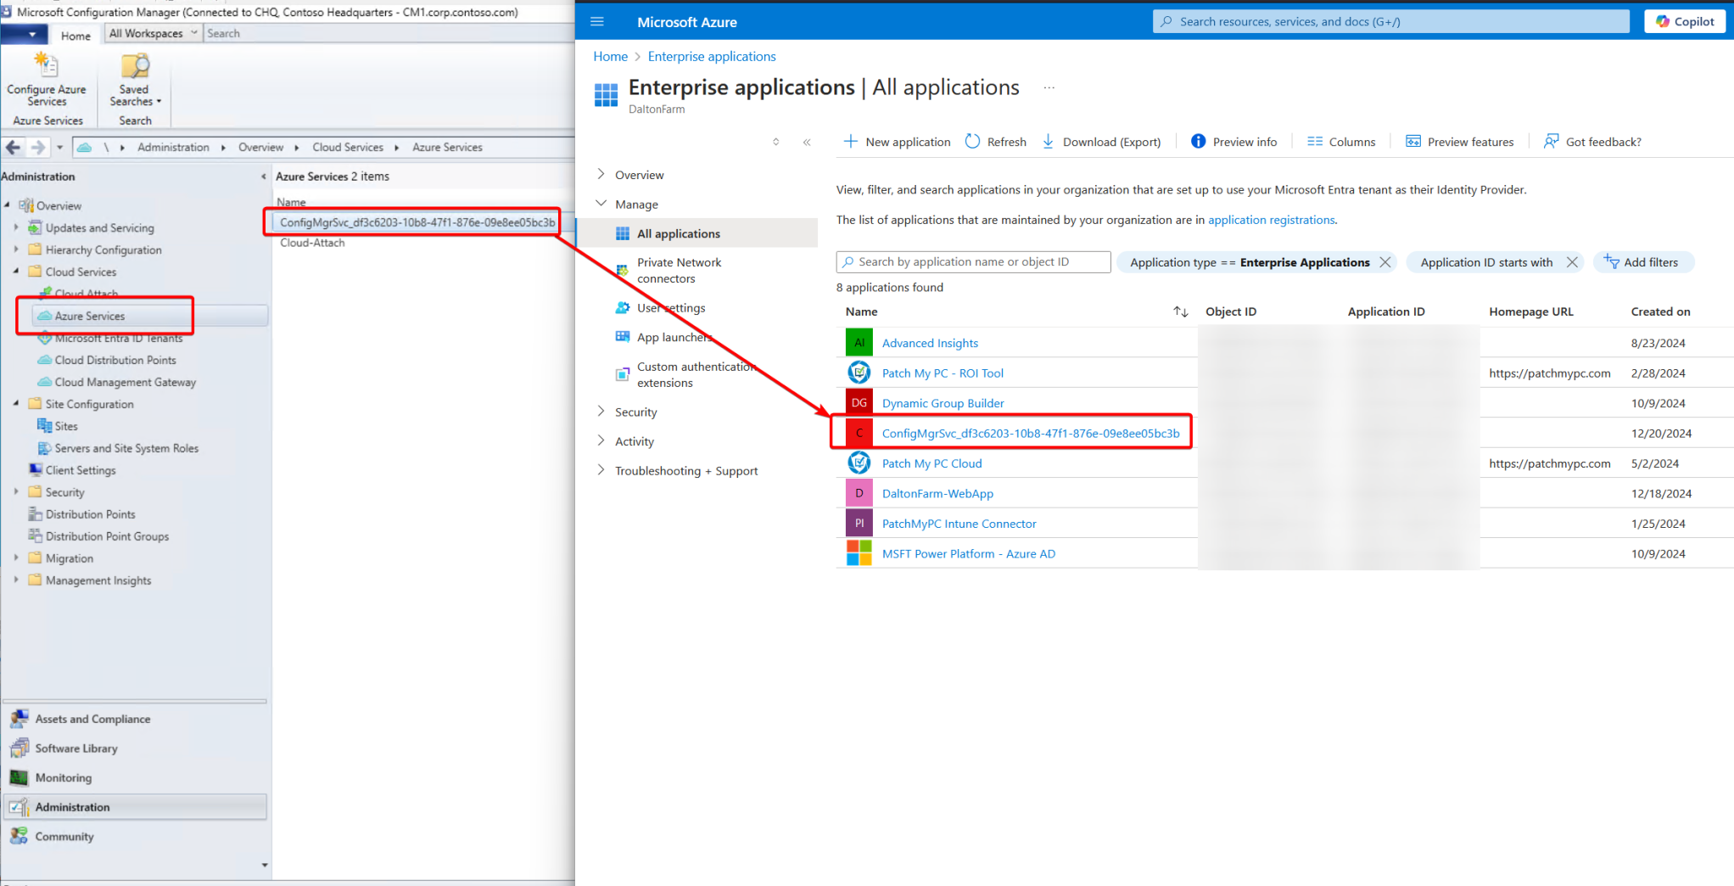Click Advanced Insights AI app icon
1734x886 pixels.
pyautogui.click(x=859, y=343)
